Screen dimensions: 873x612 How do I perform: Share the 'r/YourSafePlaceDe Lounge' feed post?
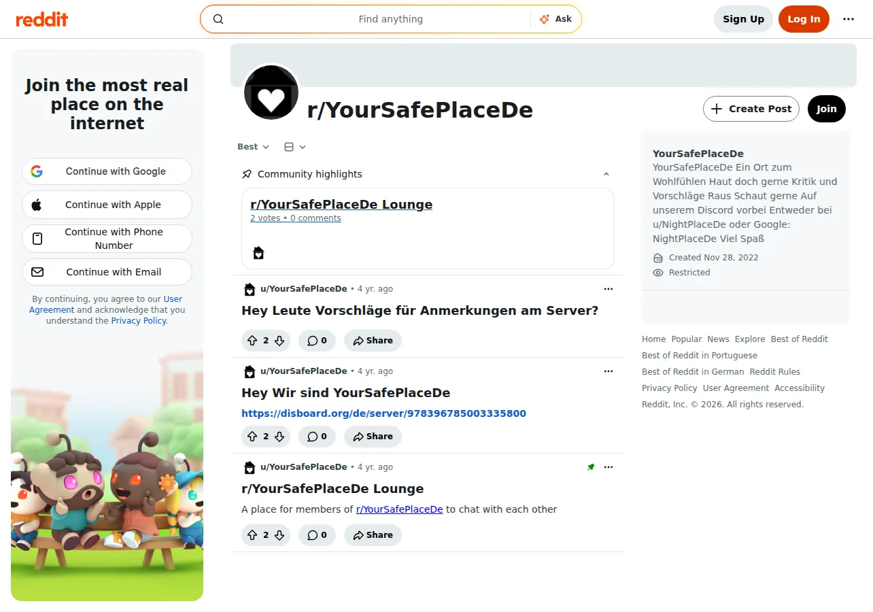point(373,535)
